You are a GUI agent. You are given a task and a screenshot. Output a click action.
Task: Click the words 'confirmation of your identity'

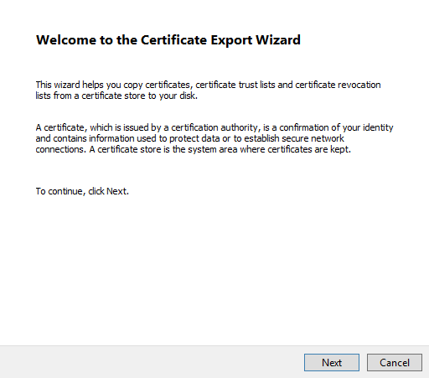tap(336, 127)
